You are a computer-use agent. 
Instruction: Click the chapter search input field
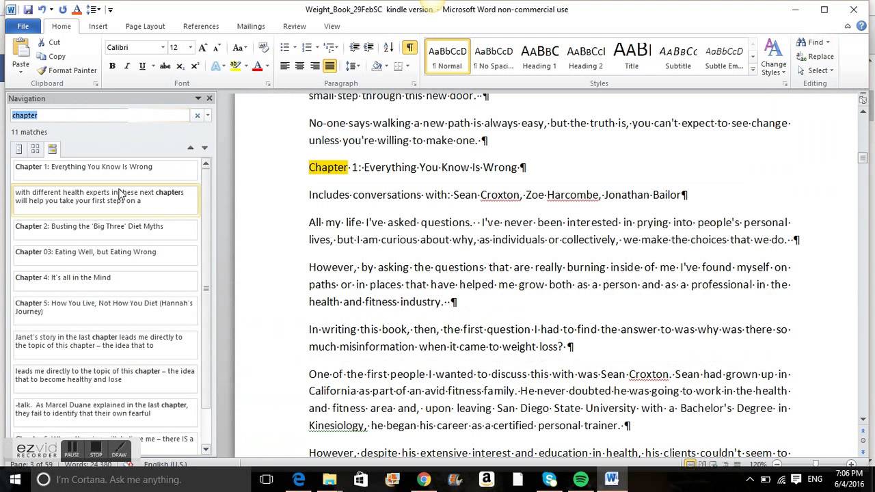(100, 115)
